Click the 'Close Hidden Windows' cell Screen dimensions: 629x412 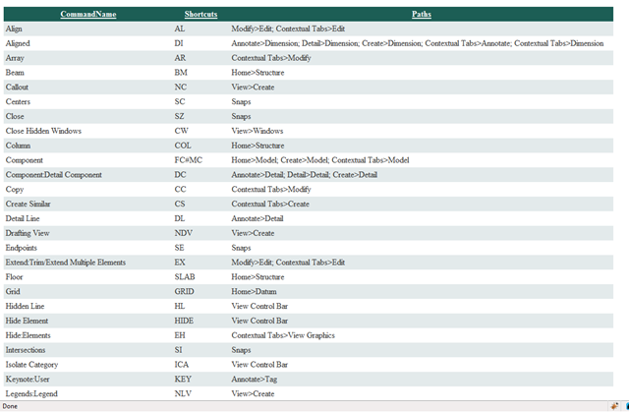pos(43,131)
